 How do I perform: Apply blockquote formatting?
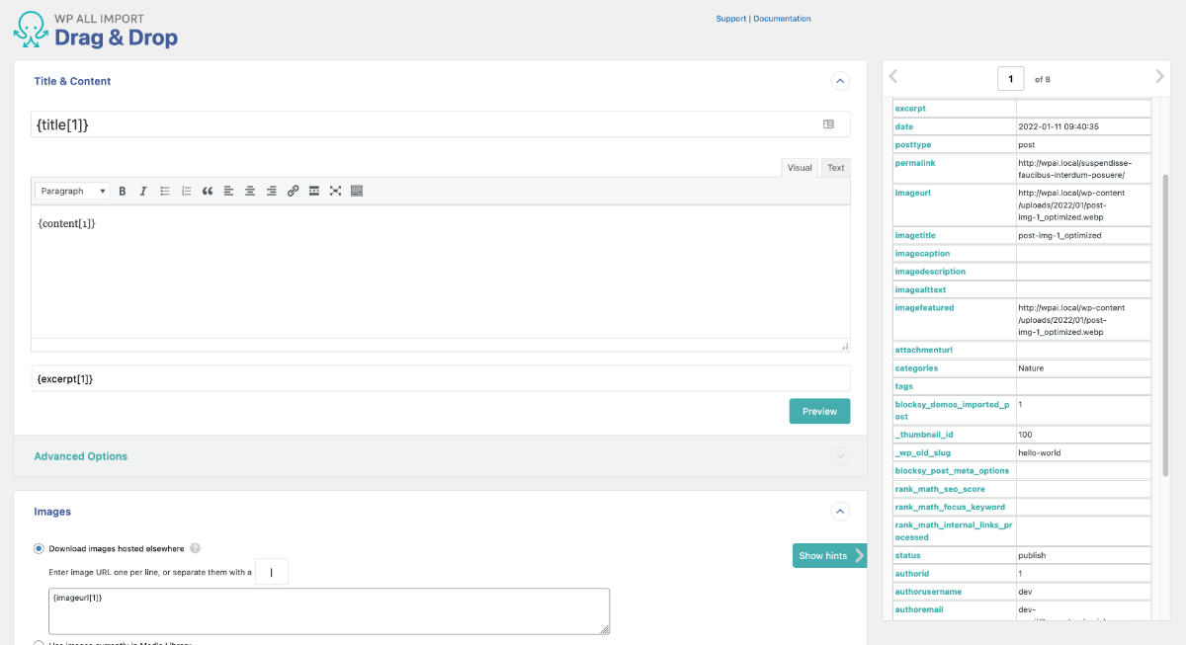coord(208,191)
